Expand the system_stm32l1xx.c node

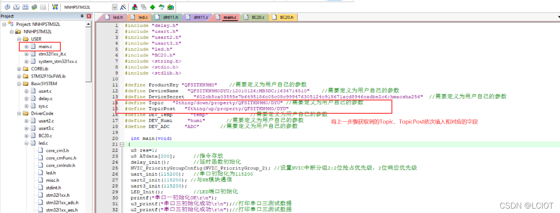coord(27,61)
